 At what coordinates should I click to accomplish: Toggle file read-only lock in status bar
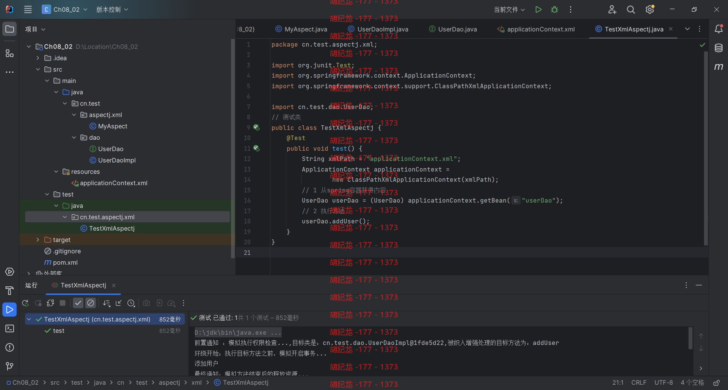pos(717,383)
